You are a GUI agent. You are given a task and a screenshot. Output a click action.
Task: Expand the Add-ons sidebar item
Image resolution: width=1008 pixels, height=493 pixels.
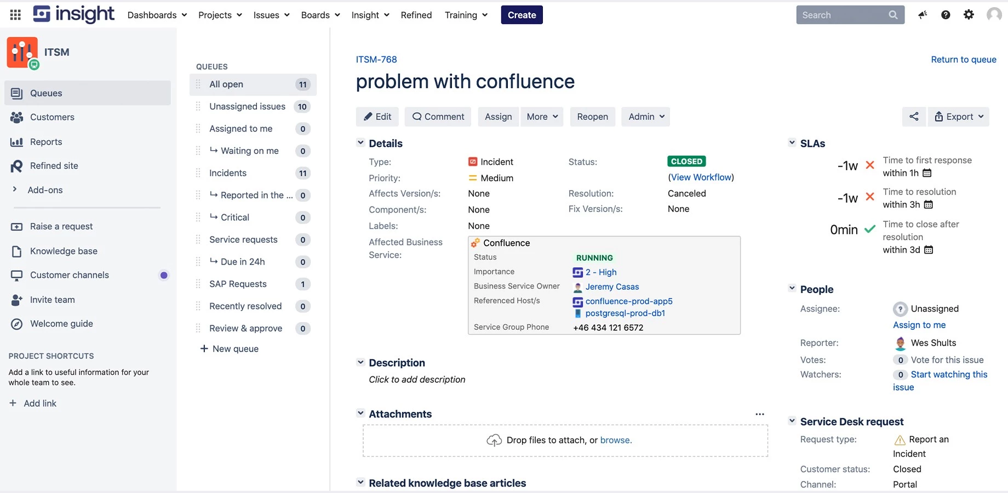coord(15,190)
